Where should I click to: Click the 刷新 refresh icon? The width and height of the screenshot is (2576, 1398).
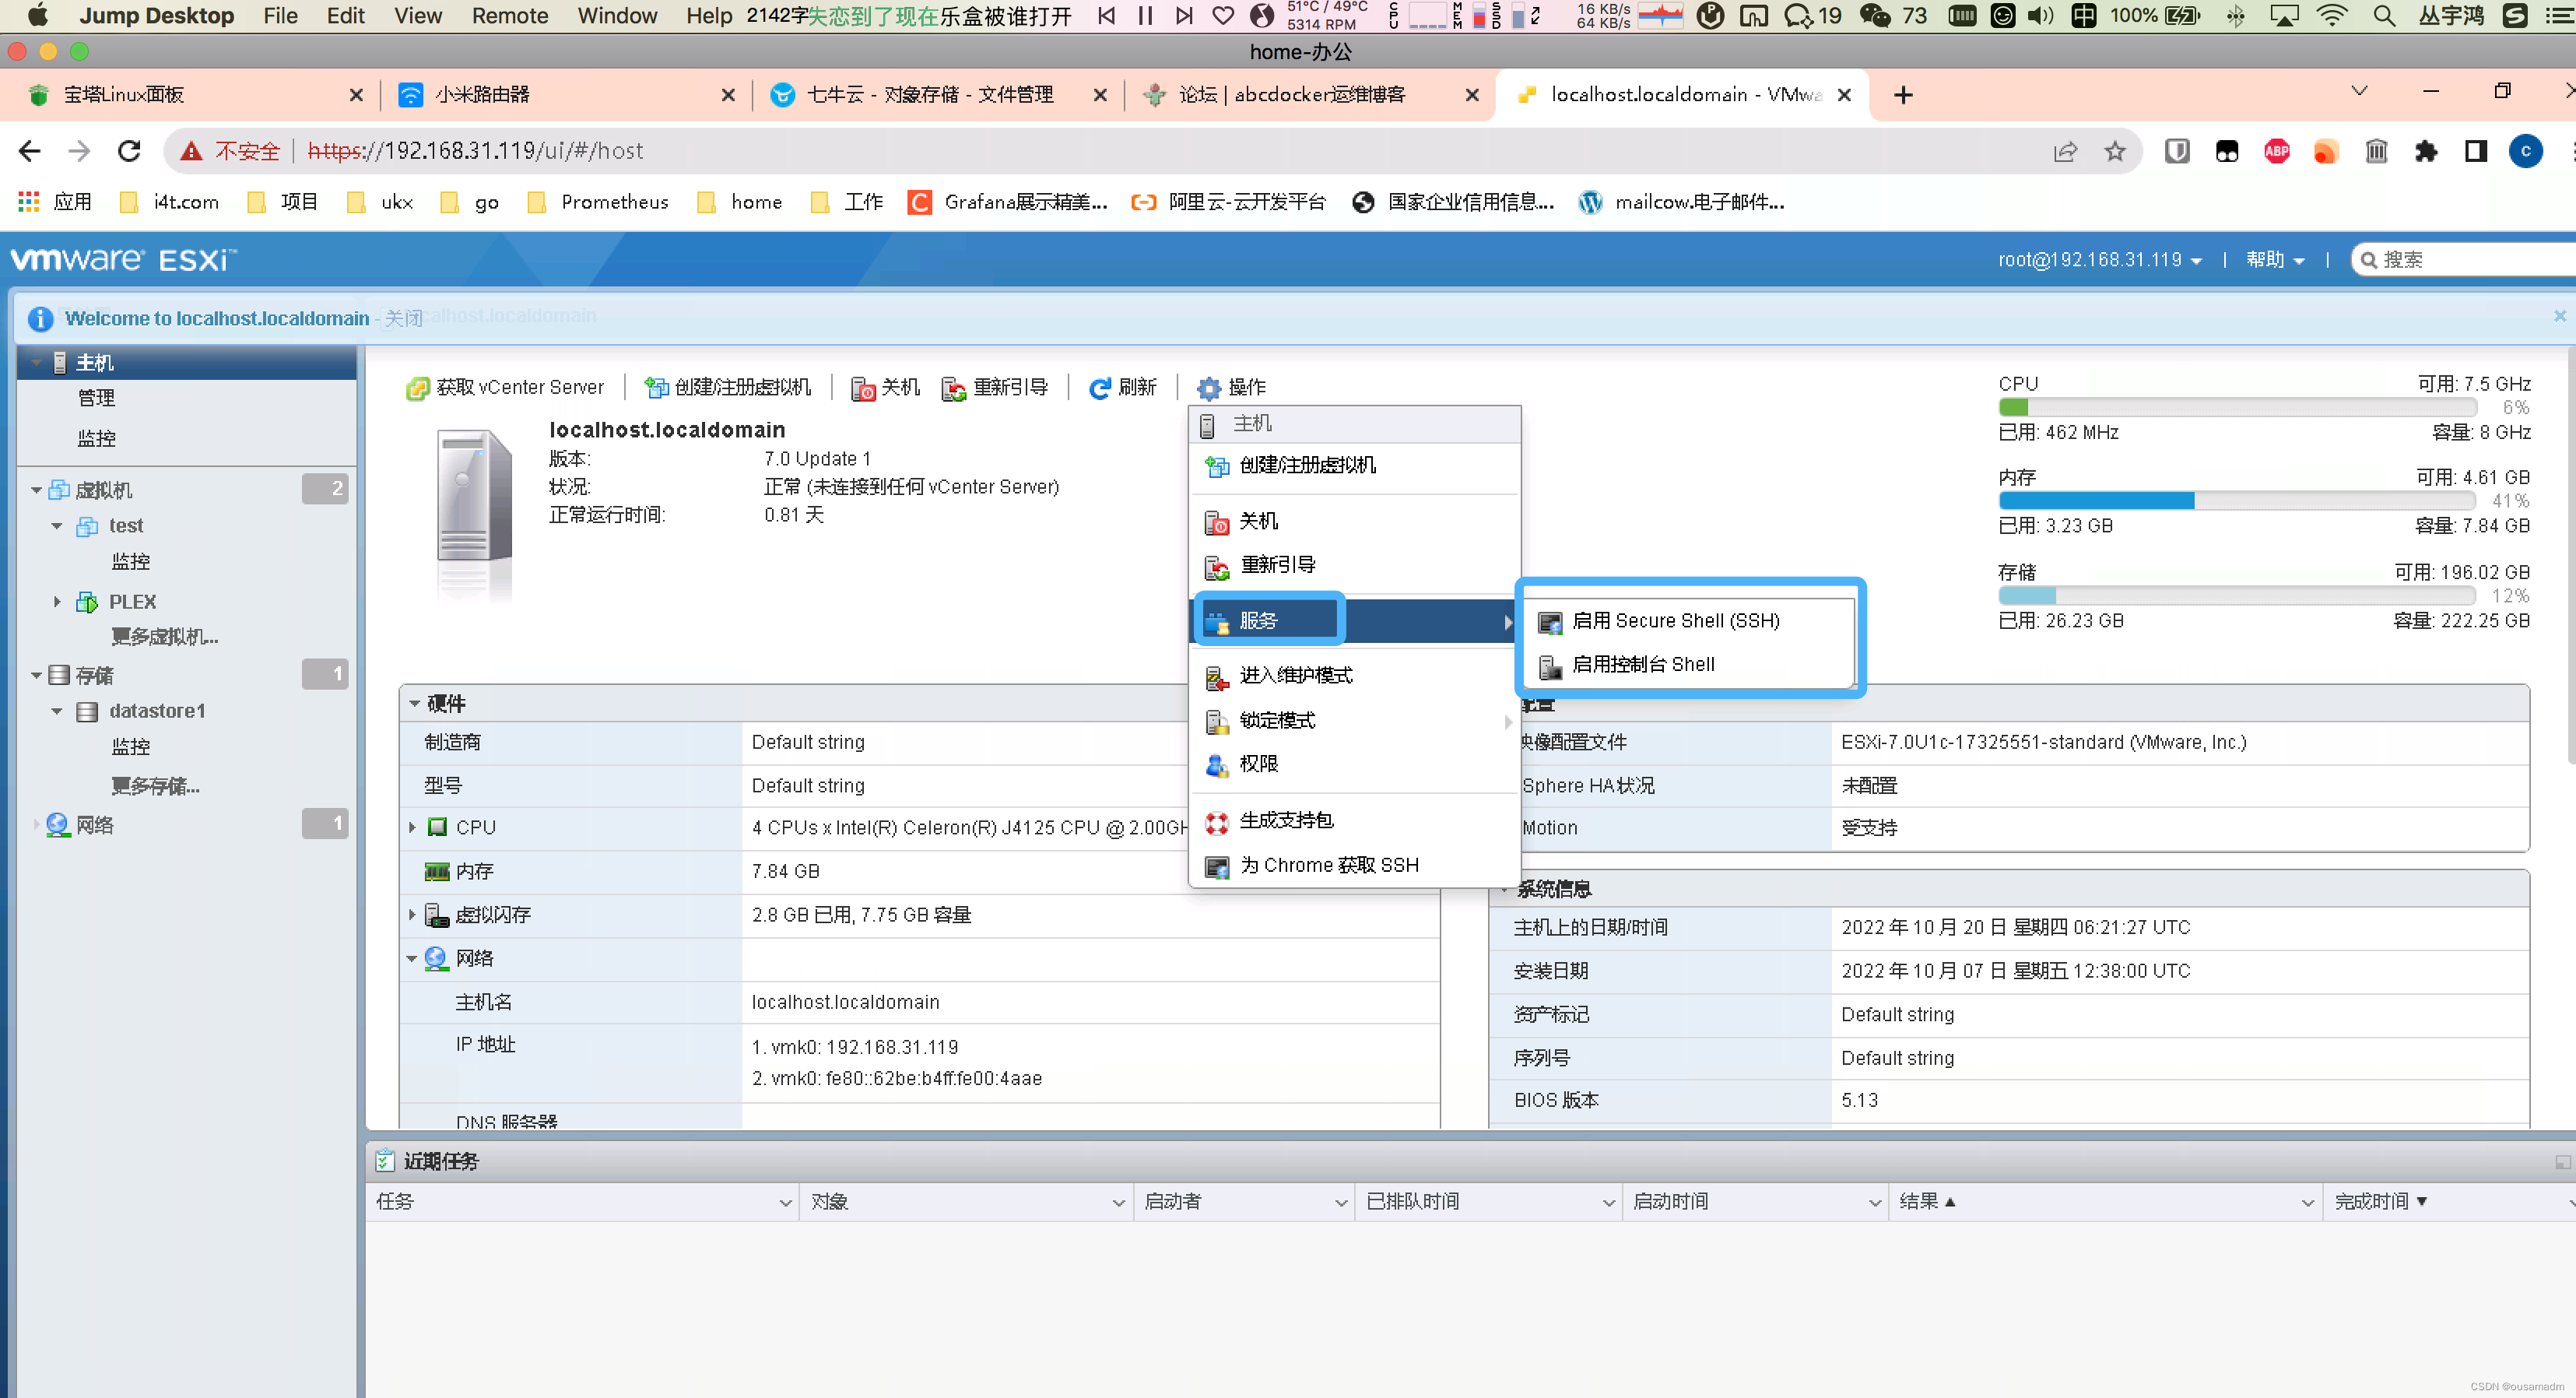point(1100,388)
